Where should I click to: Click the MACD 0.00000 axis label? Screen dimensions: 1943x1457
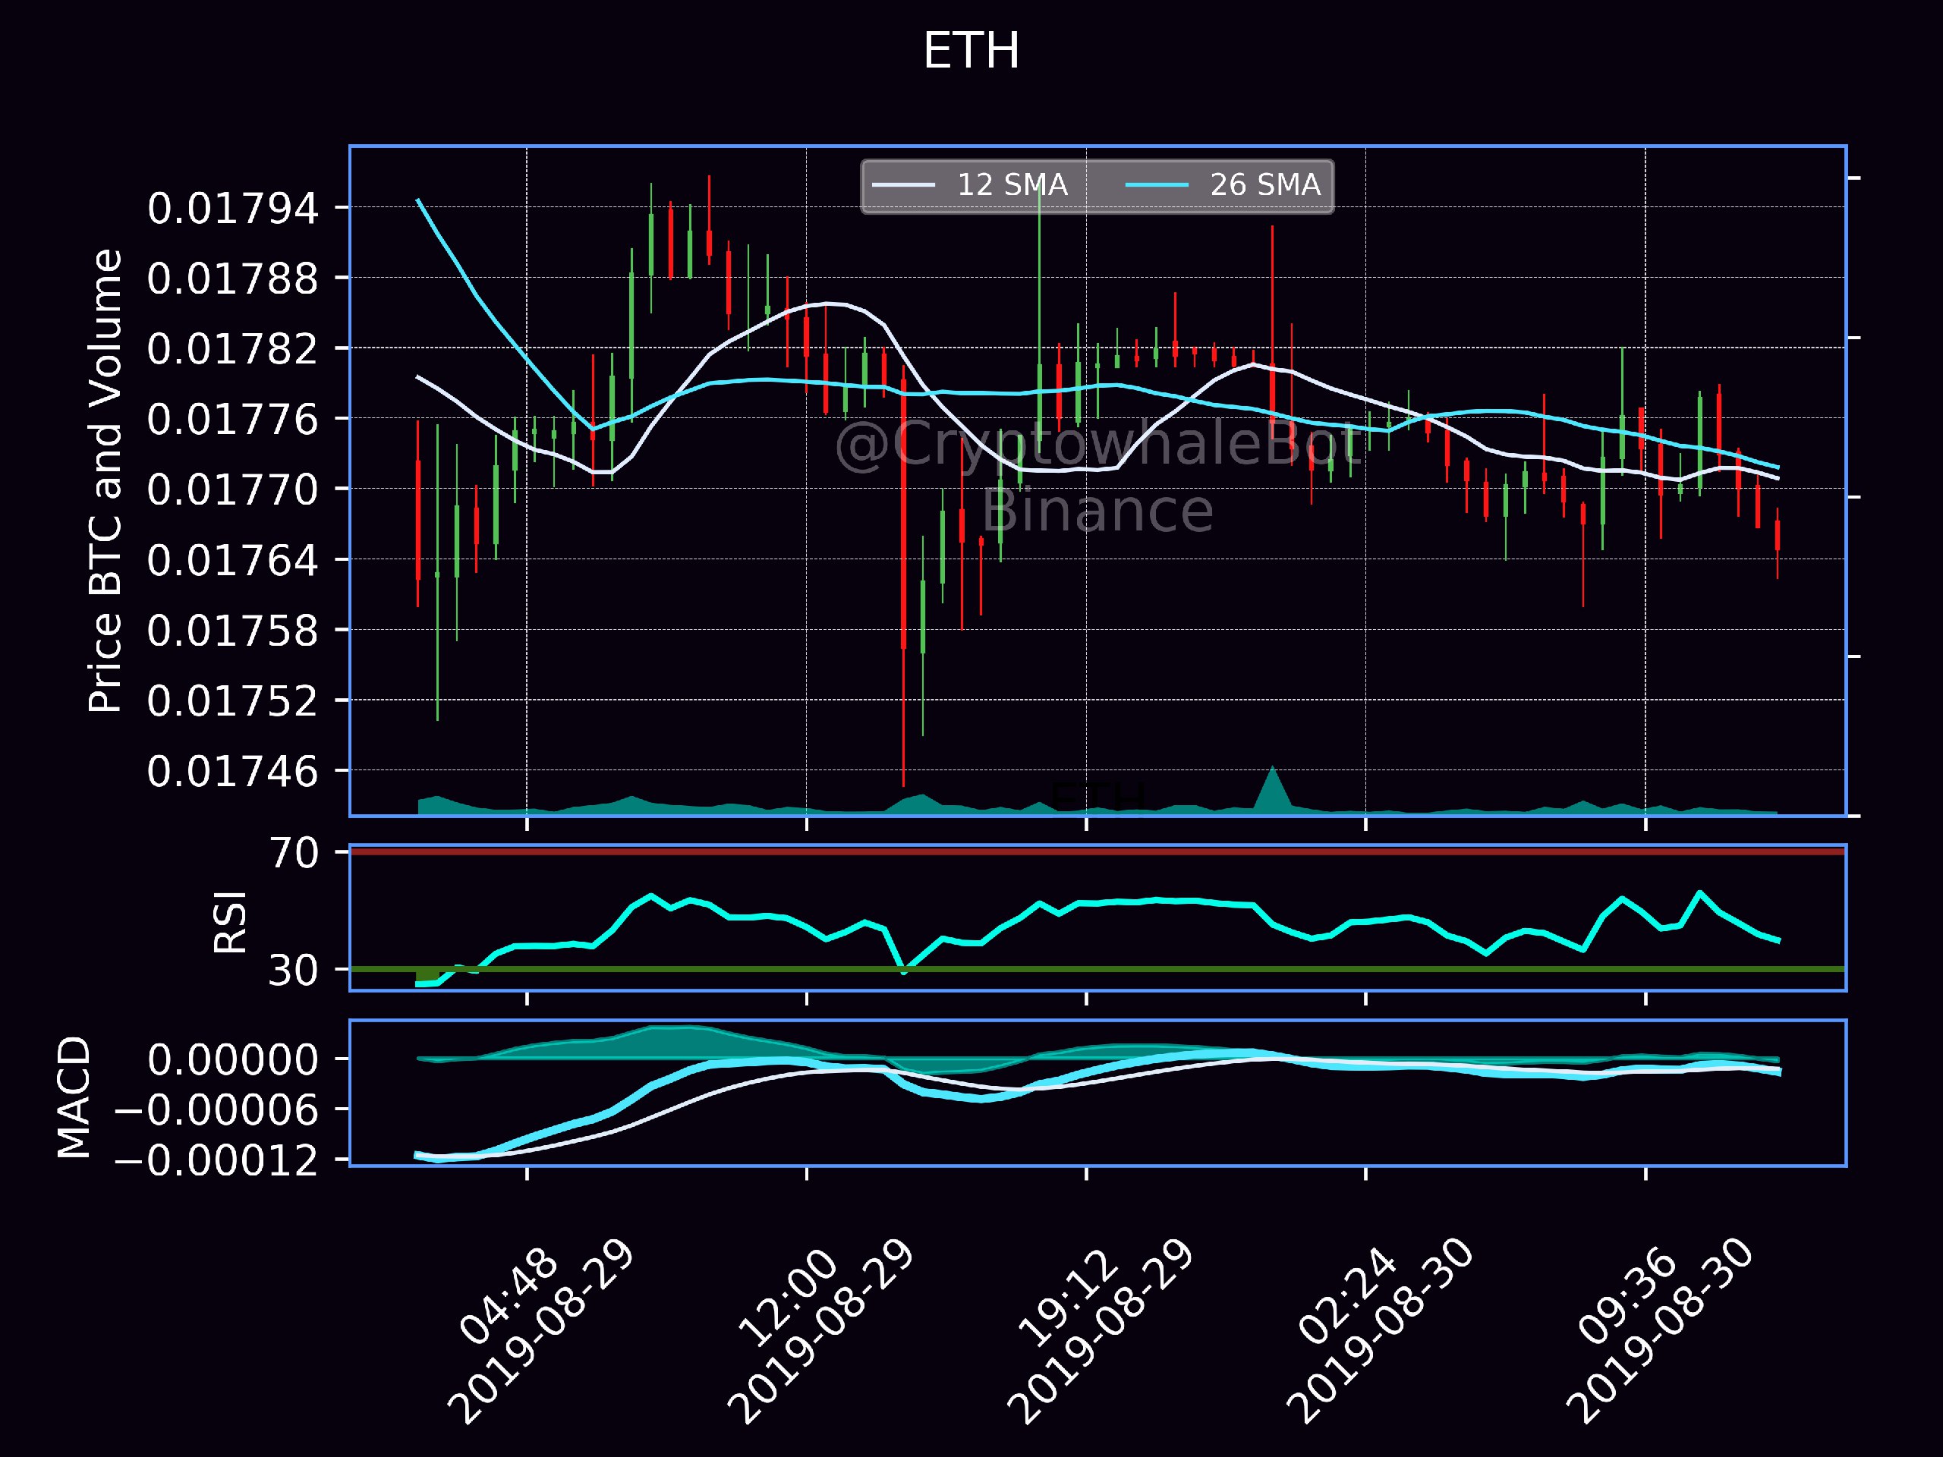[232, 1060]
